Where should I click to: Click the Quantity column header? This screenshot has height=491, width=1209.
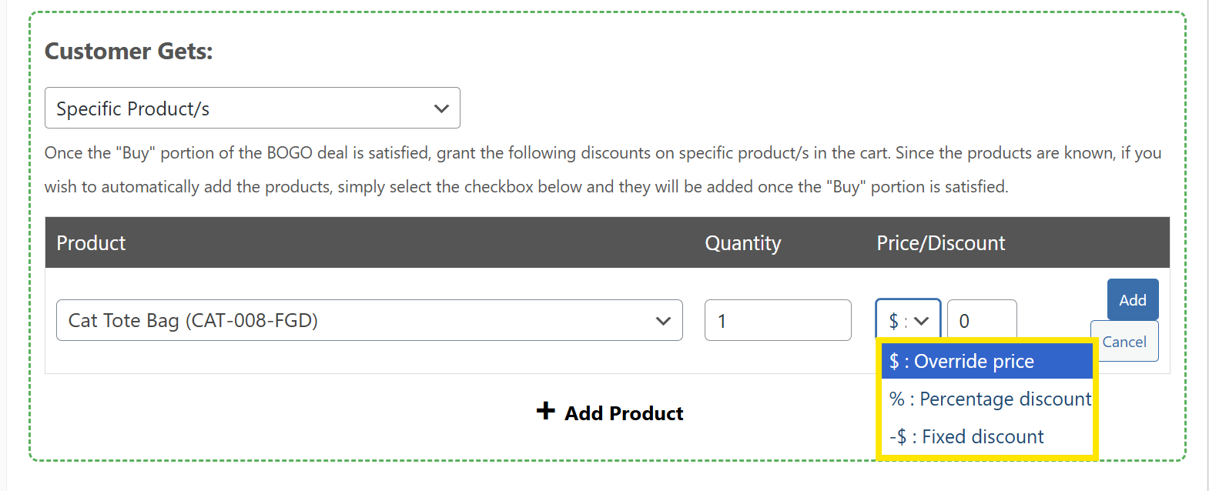coord(742,243)
